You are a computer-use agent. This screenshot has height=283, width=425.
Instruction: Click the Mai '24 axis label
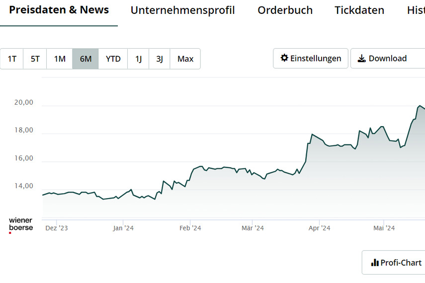pos(384,228)
